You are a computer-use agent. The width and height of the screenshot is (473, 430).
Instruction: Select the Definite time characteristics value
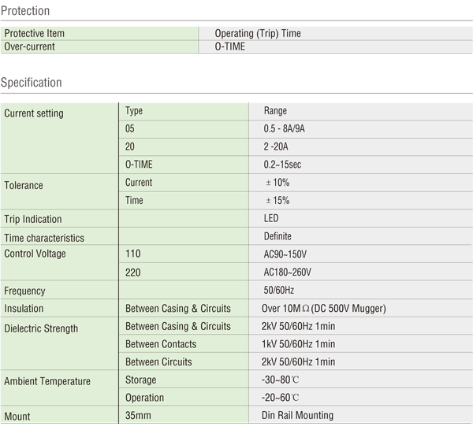coord(277,236)
